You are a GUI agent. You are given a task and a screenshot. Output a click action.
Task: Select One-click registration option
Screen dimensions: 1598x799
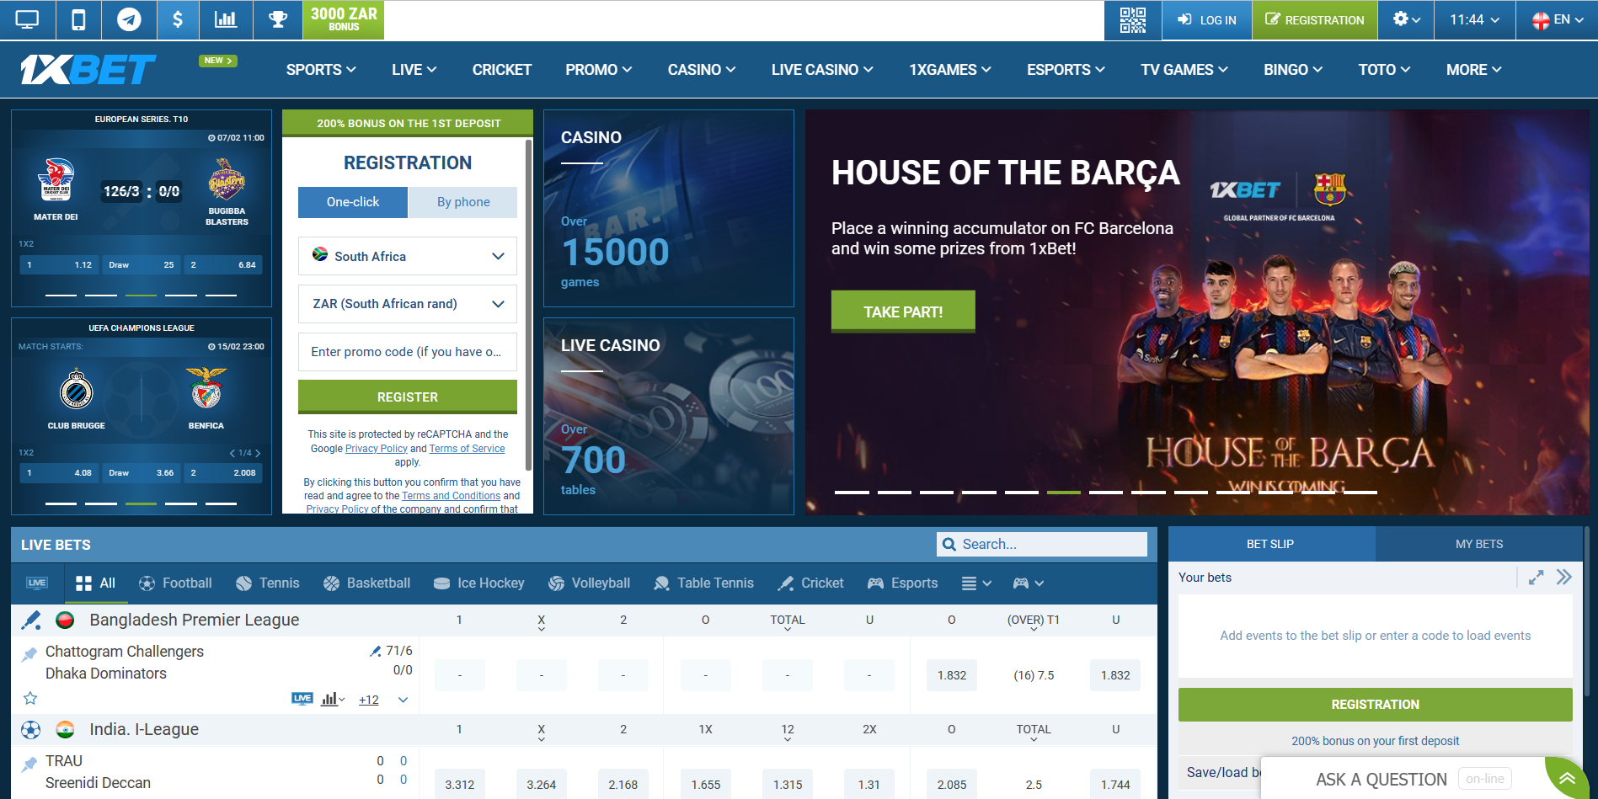coord(353,202)
